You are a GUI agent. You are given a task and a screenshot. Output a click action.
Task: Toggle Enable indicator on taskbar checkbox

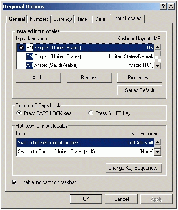pyautogui.click(x=14, y=182)
